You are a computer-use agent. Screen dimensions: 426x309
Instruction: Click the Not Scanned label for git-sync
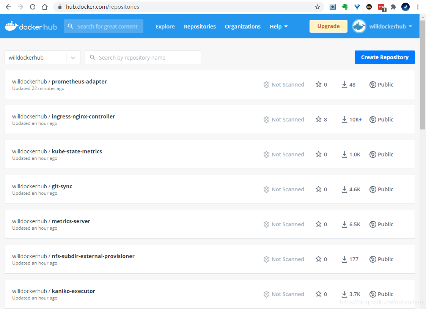288,189
